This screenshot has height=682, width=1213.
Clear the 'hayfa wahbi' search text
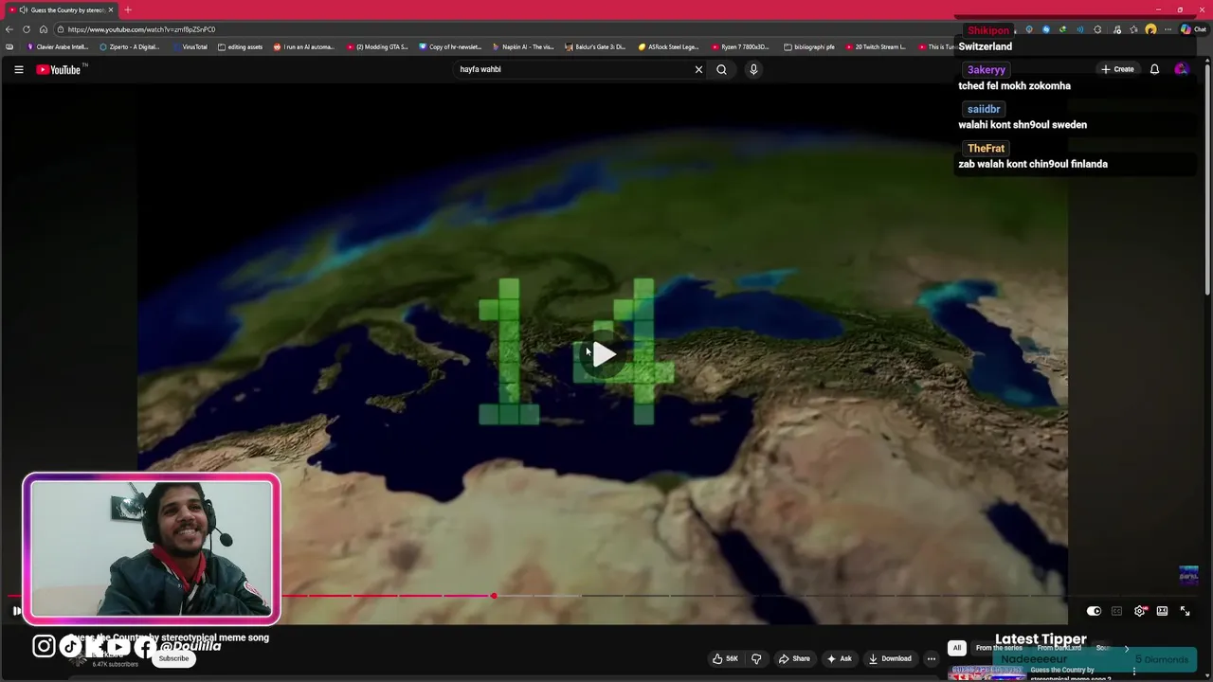coord(698,69)
